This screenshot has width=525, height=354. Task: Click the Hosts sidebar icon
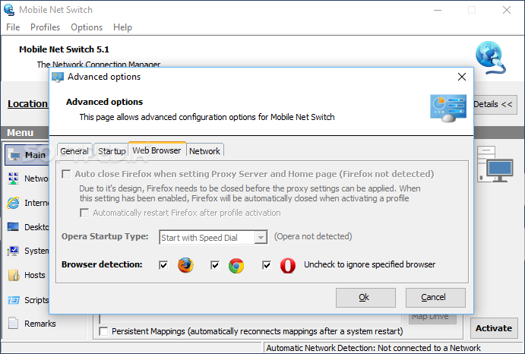(14, 275)
